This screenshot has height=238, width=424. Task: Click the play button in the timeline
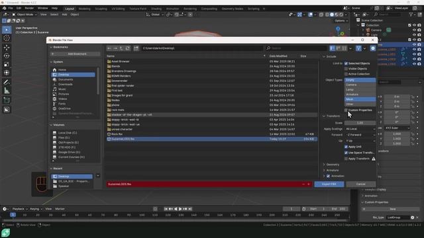[180, 209]
